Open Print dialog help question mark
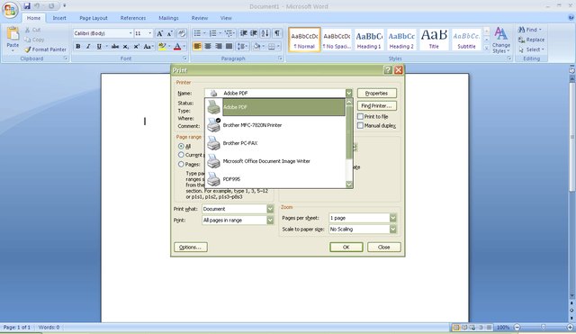Image resolution: width=576 pixels, height=334 pixels. (x=388, y=70)
